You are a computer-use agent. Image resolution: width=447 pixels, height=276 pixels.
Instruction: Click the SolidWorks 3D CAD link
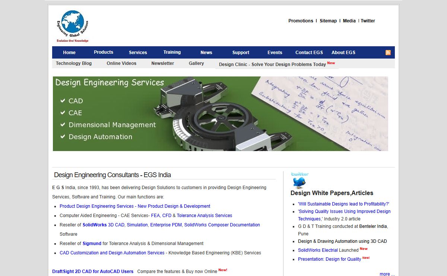[104, 225]
